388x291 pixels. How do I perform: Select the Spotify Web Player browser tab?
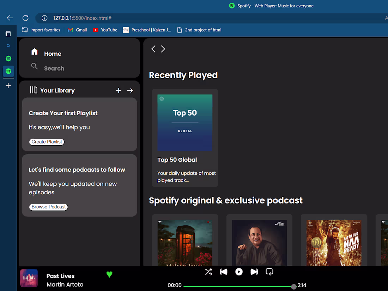(x=271, y=6)
